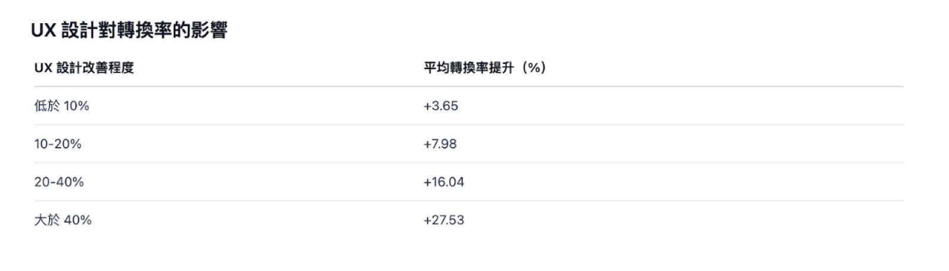Select the +27.53 value cell
949x271 pixels.
[x=444, y=220]
